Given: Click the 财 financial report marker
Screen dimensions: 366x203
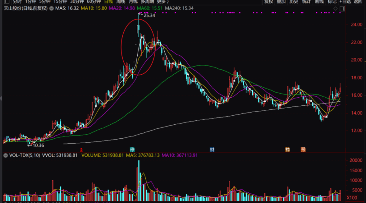Looking at the screenshot, I should (212, 150).
